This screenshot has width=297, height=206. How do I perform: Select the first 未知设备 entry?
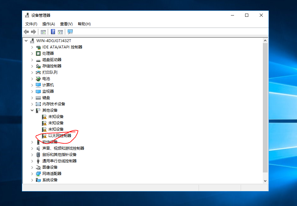(53, 117)
